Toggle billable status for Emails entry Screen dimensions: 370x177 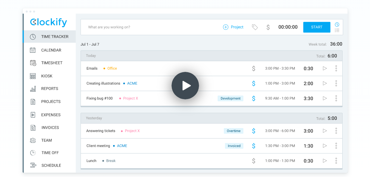[254, 68]
